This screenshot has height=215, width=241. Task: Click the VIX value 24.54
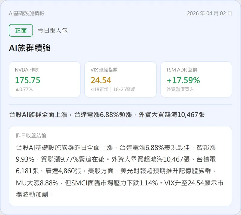(x=101, y=80)
